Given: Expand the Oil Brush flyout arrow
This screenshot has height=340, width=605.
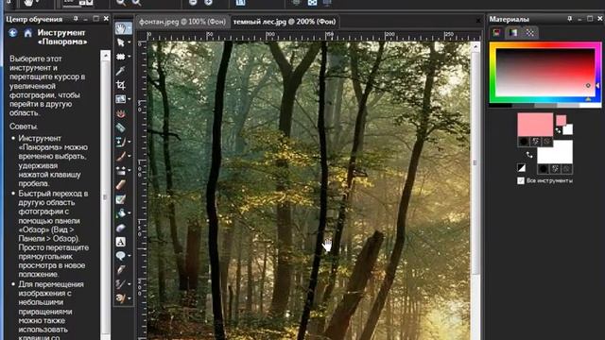Looking at the screenshot, I should [x=130, y=298].
